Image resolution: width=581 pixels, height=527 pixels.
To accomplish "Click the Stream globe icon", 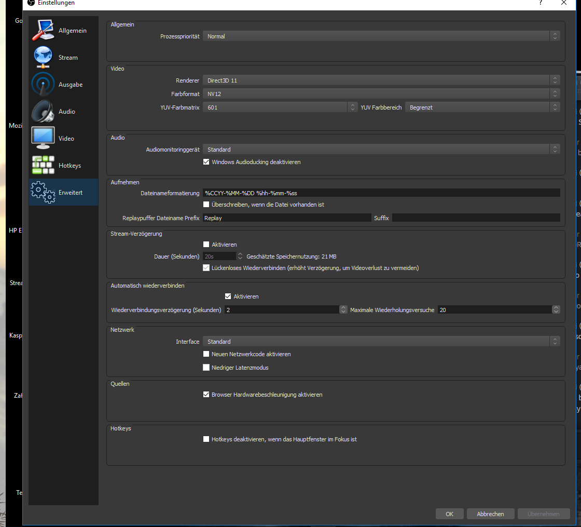I will coord(43,57).
